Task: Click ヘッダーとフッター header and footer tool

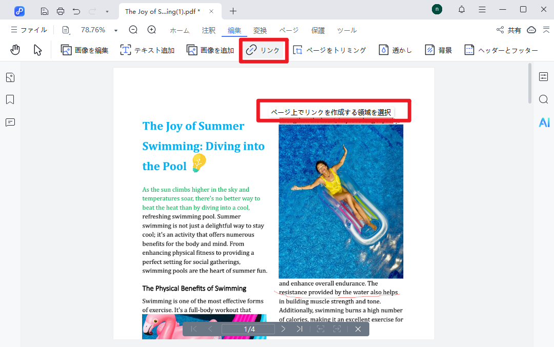Action: point(501,50)
